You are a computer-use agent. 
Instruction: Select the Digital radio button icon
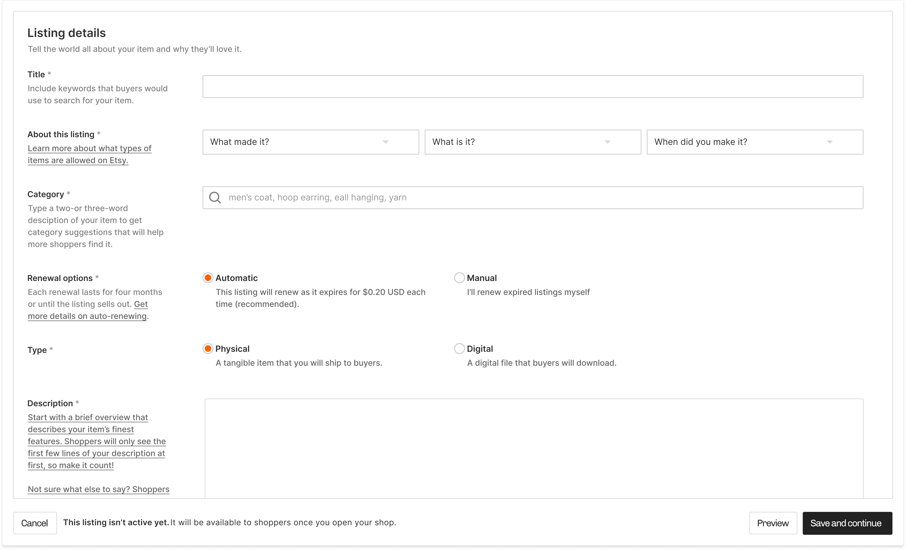[459, 349]
